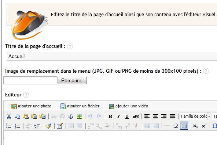Screen dimensions: 217x145
Task: Click the image file path input field
Action: point(30,80)
